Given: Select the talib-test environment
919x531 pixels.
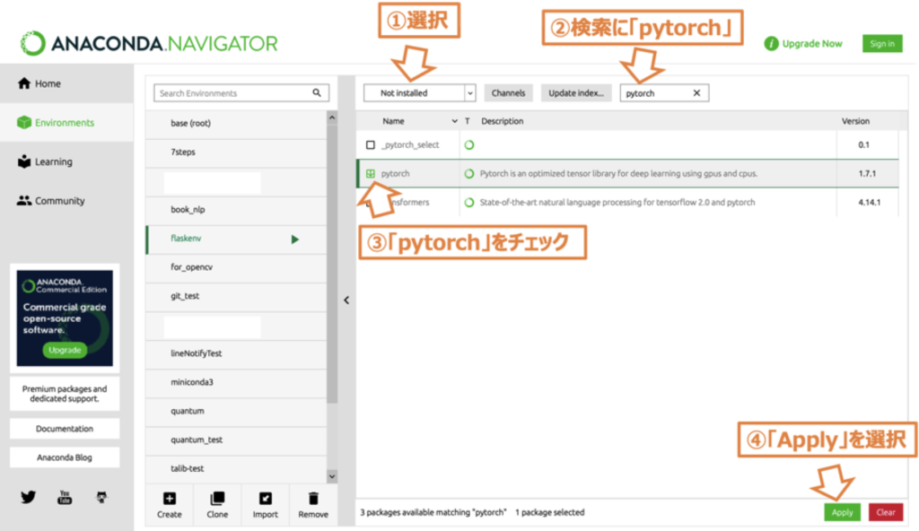Looking at the screenshot, I should 236,468.
